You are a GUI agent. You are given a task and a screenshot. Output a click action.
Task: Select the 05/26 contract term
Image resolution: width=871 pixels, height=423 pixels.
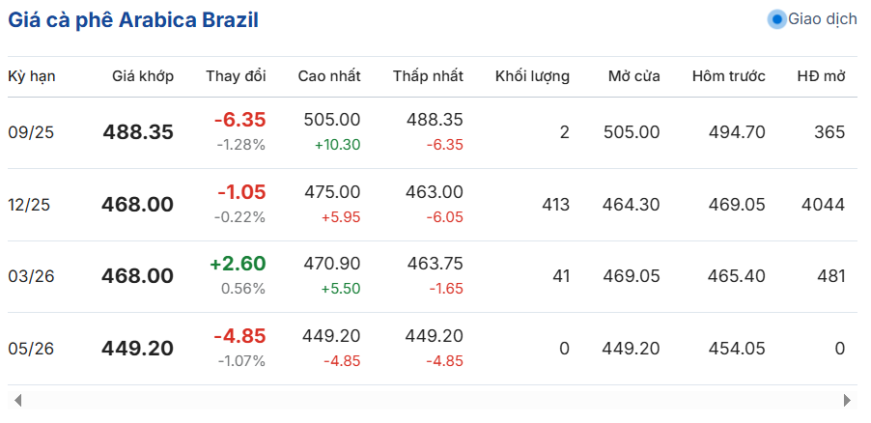point(31,349)
